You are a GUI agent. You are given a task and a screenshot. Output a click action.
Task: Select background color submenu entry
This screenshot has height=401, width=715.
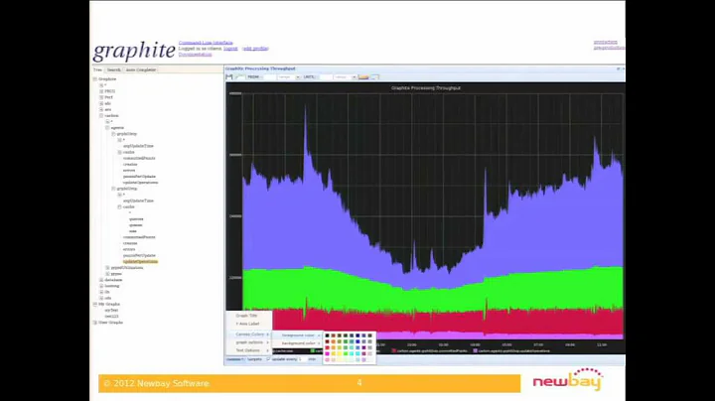click(x=299, y=343)
